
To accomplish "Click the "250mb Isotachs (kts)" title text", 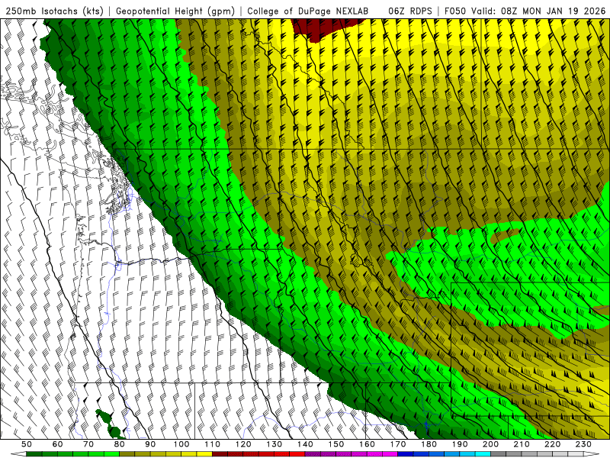I will coord(54,11).
